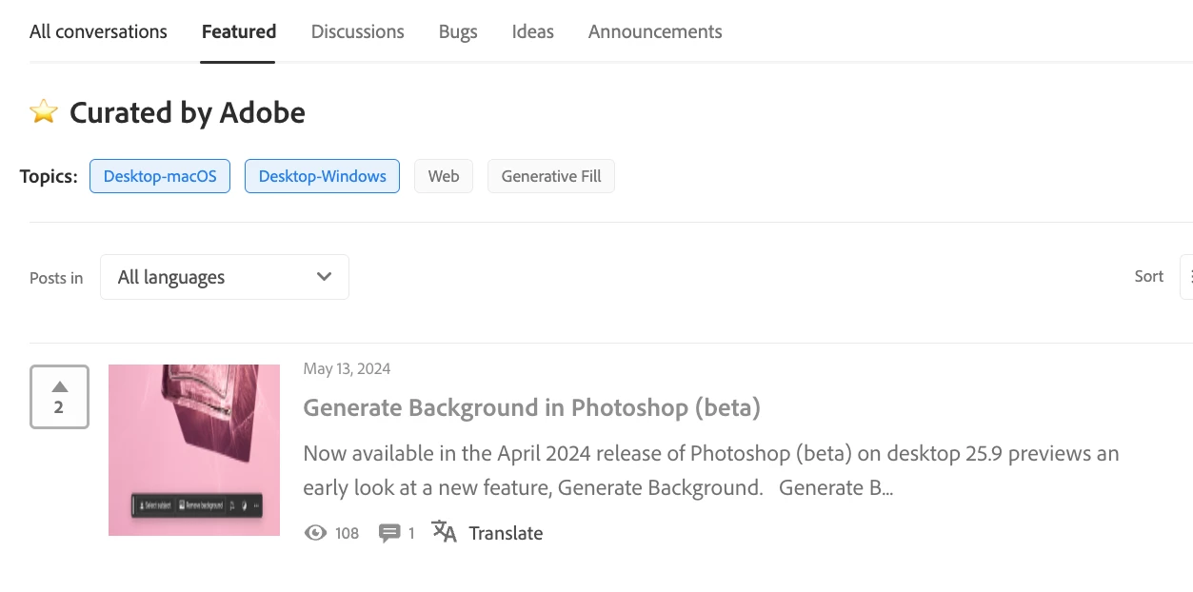The width and height of the screenshot is (1193, 592).
Task: Click the translate language icon
Action: pos(445,531)
